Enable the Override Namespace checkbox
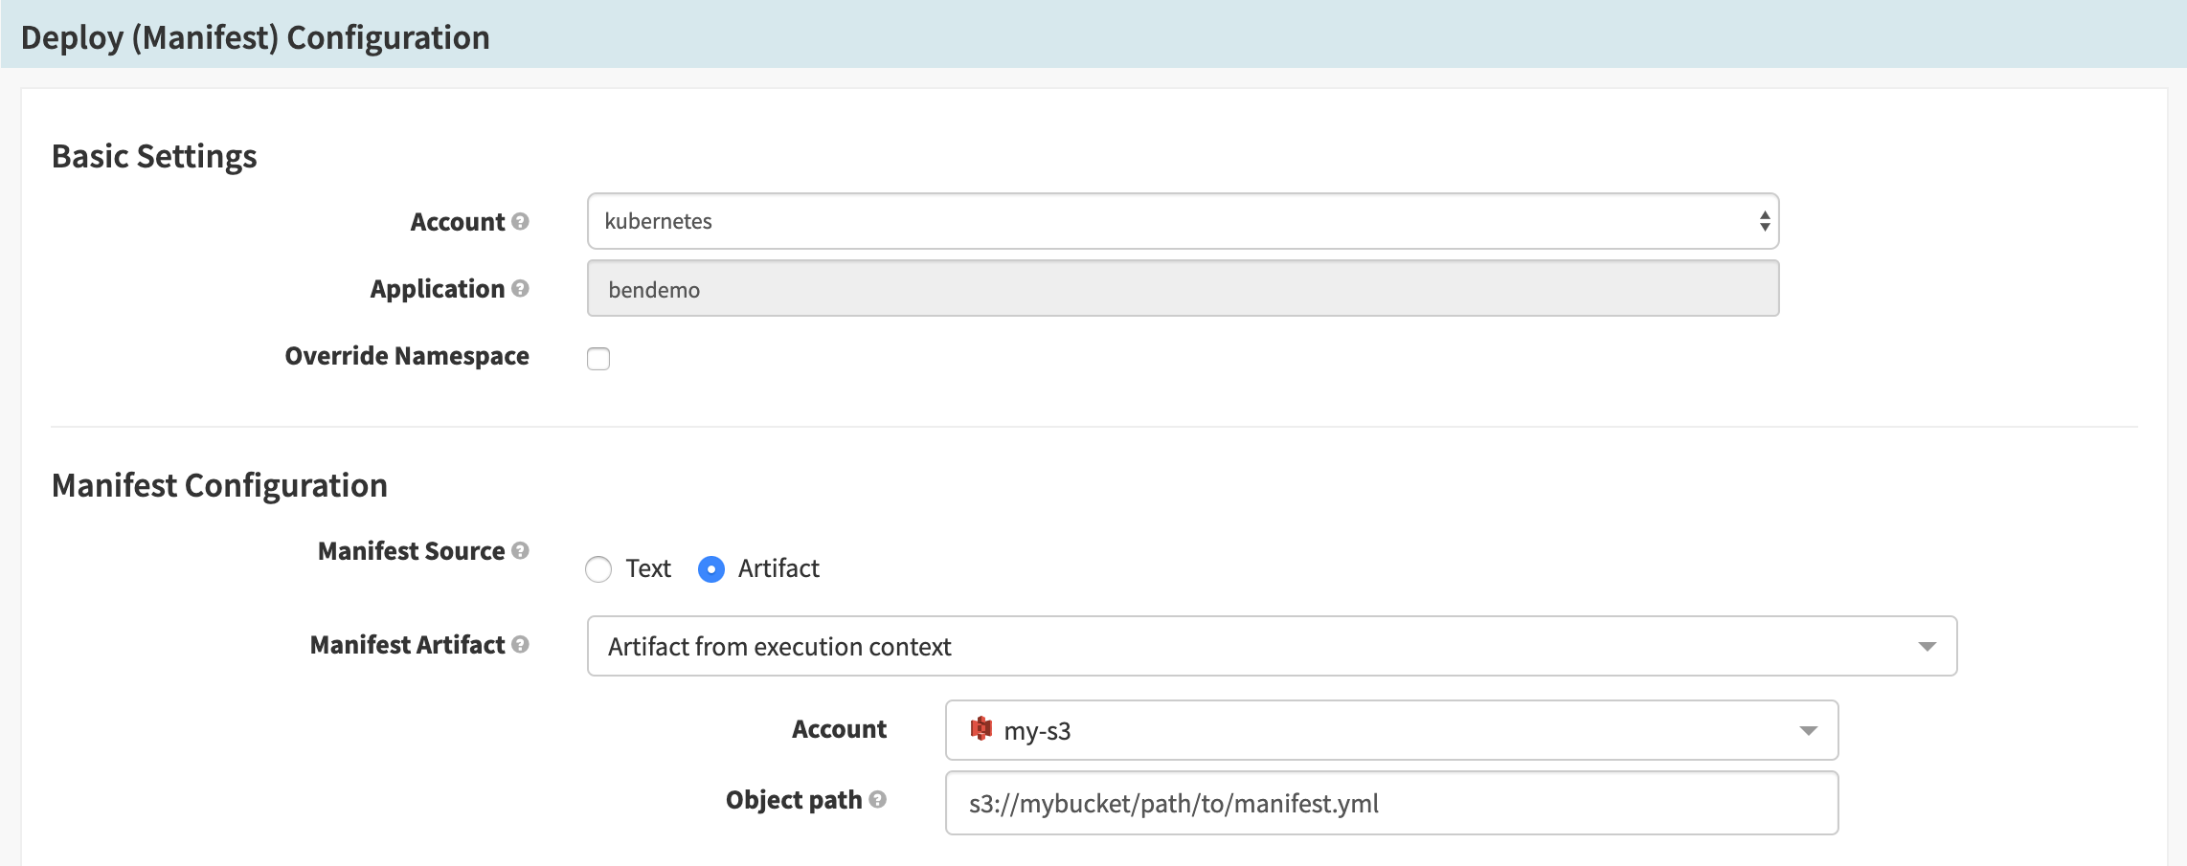2187x866 pixels. point(598,359)
